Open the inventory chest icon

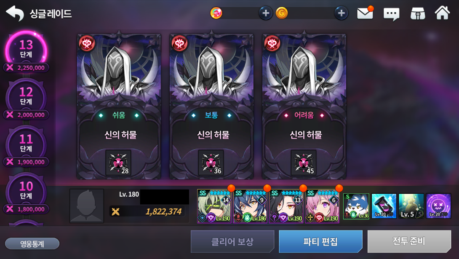(418, 13)
